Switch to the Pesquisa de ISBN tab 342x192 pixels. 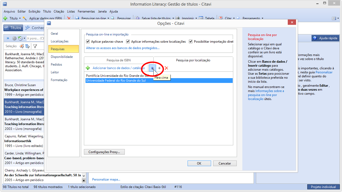coord(119,60)
